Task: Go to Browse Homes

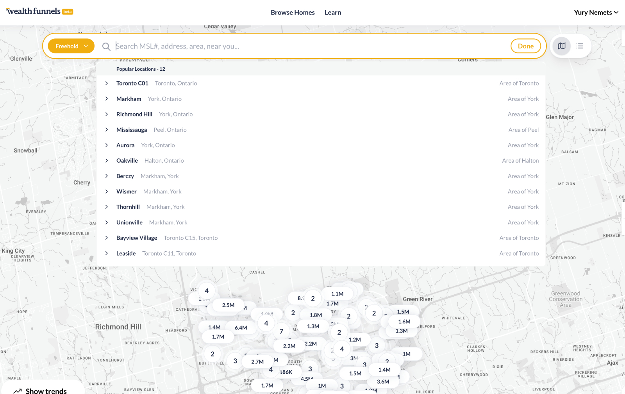Action: coord(293,13)
